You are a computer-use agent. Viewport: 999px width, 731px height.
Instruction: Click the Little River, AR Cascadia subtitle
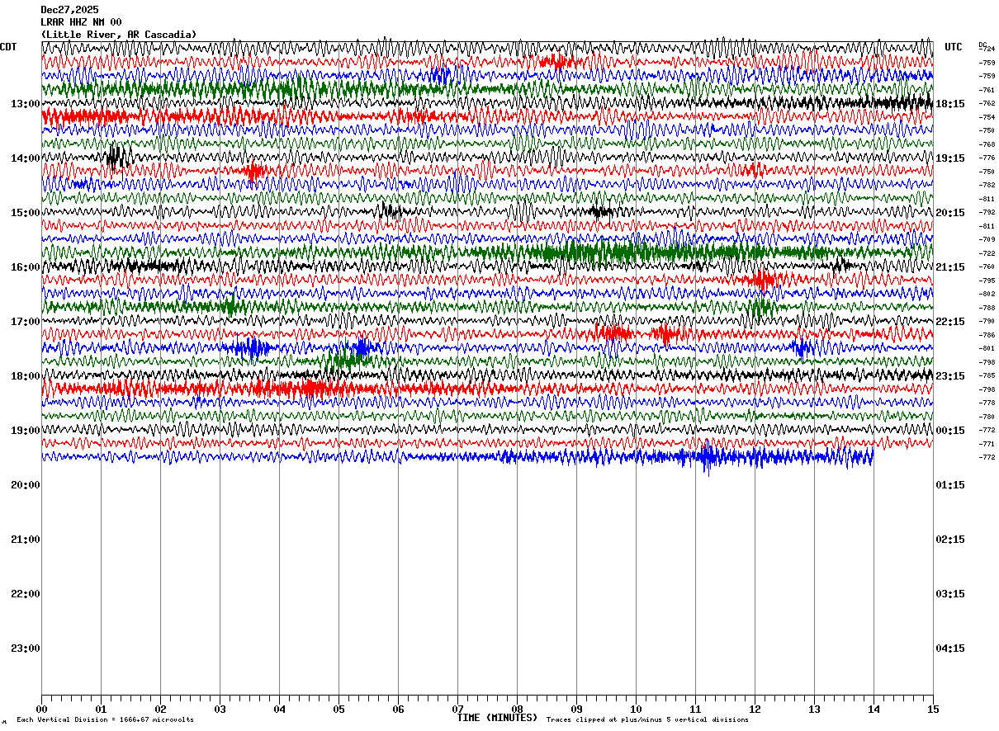[119, 35]
